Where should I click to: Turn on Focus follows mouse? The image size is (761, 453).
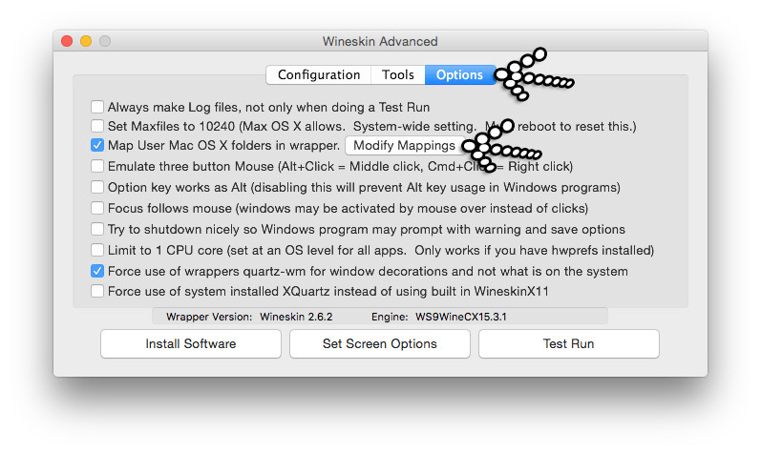pos(97,208)
